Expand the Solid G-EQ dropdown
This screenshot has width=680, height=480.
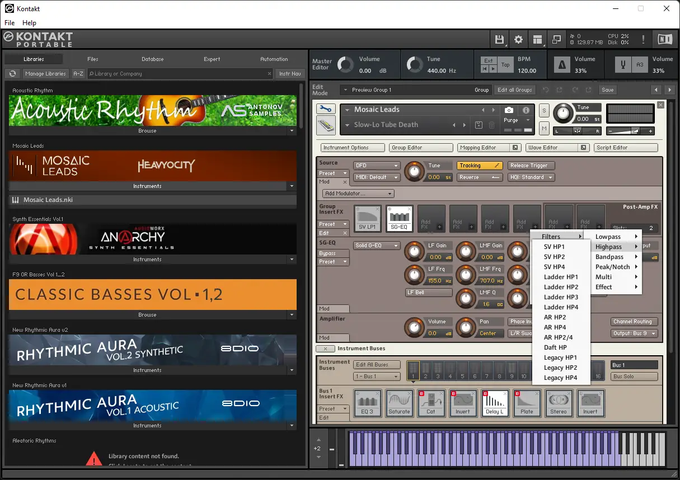point(377,246)
